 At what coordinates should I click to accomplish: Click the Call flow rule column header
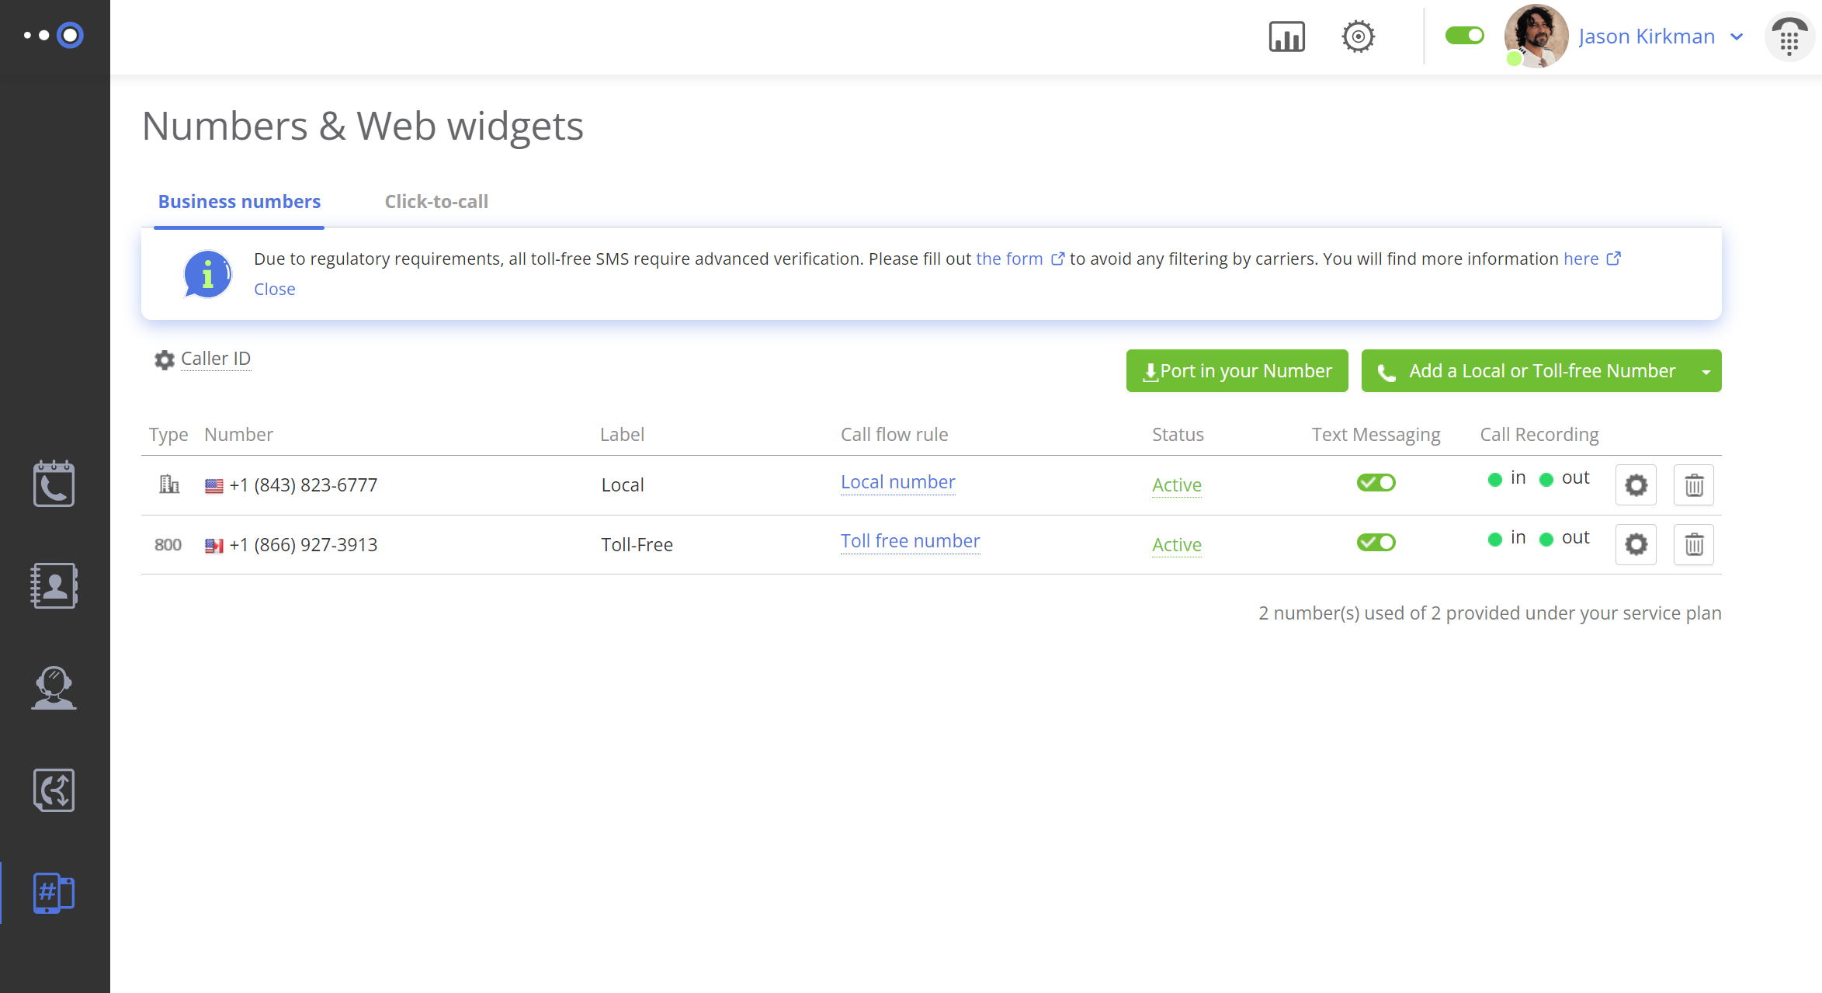(x=894, y=435)
